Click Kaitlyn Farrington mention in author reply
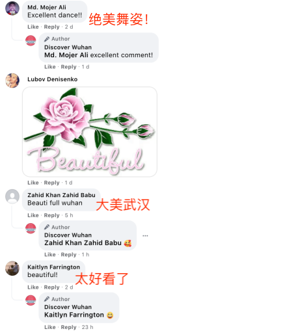296x331 pixels. click(x=74, y=315)
